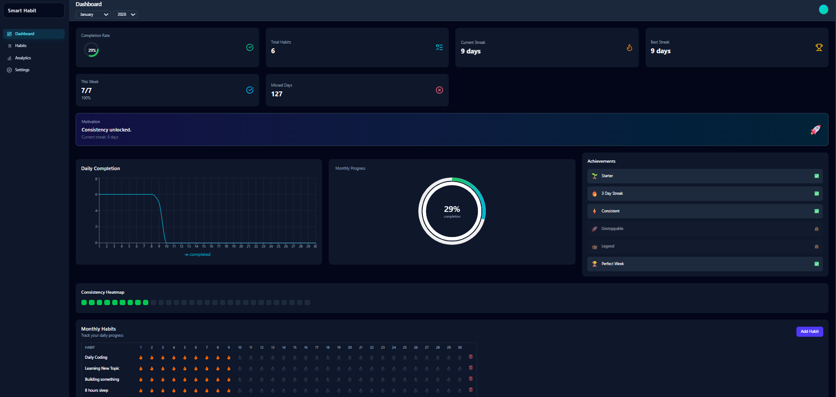Click the rocket icon in Motivation banner

815,130
